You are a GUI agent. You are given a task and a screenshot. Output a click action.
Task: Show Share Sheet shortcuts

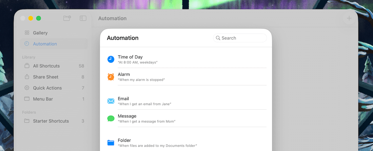[x=45, y=77]
